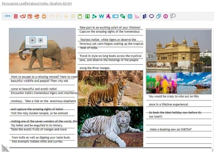Click the green clipart shapes icon
Image resolution: width=214 pixels, height=152 pixels.
click(94, 16)
